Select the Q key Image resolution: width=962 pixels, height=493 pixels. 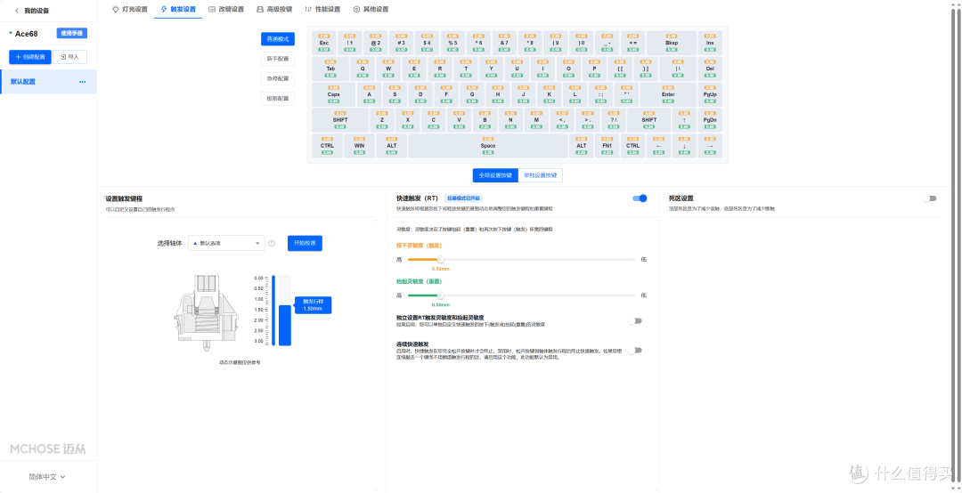[363, 69]
